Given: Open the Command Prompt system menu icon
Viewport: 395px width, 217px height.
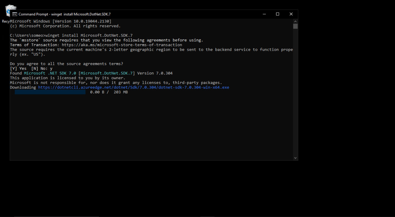Looking at the screenshot, I should coord(14,14).
